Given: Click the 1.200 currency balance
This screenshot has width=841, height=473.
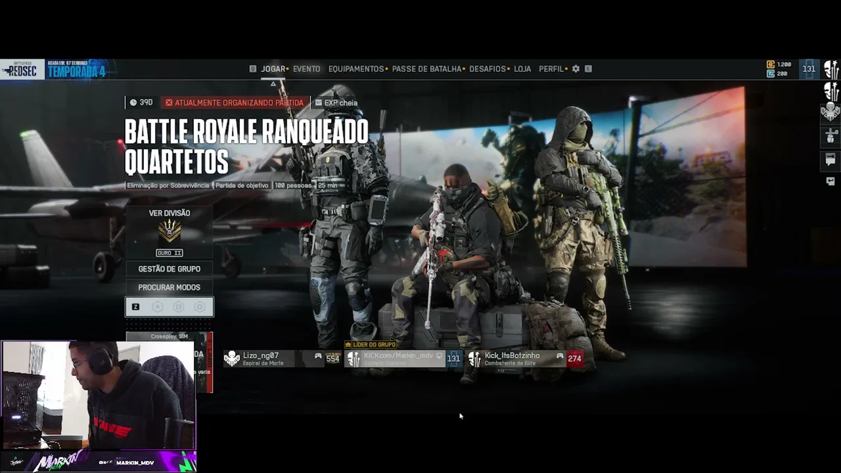Looking at the screenshot, I should [x=784, y=64].
